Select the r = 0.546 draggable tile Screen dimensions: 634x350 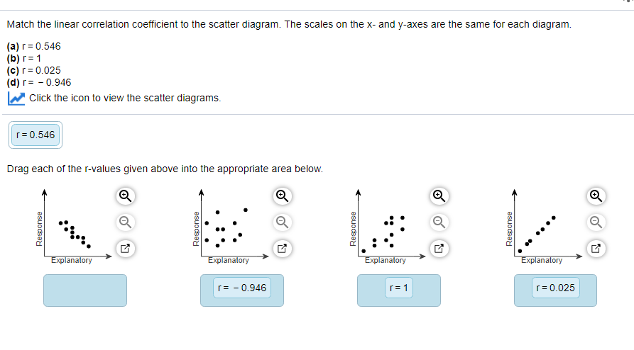coord(35,135)
